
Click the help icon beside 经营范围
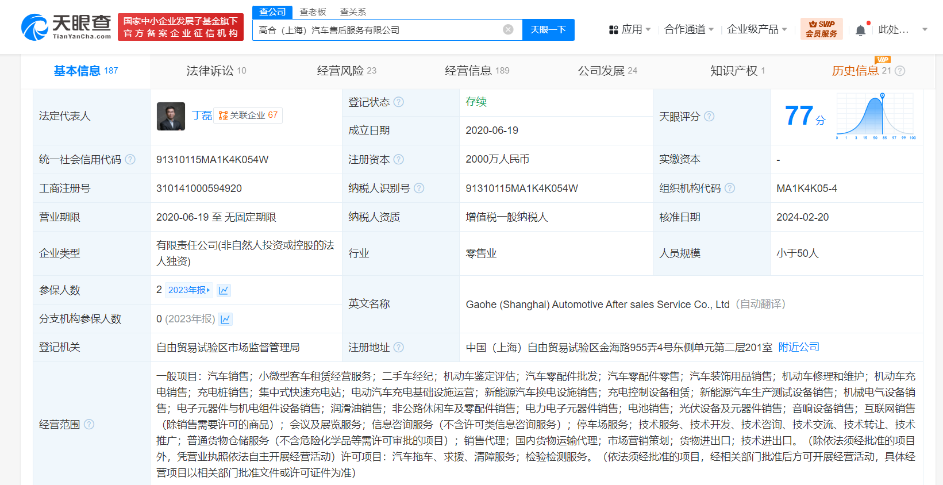tap(89, 425)
